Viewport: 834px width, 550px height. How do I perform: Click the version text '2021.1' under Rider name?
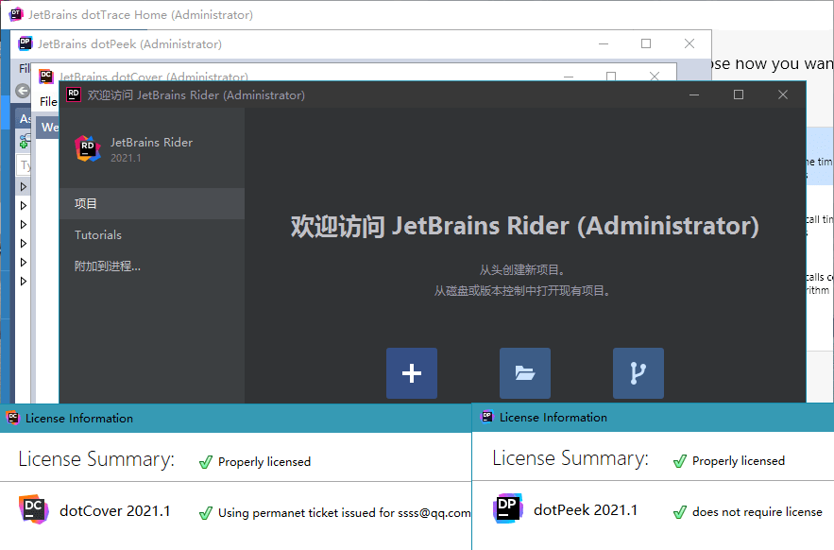(126, 158)
